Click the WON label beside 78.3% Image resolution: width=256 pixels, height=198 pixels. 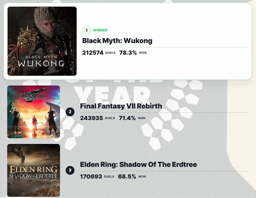[x=143, y=53]
